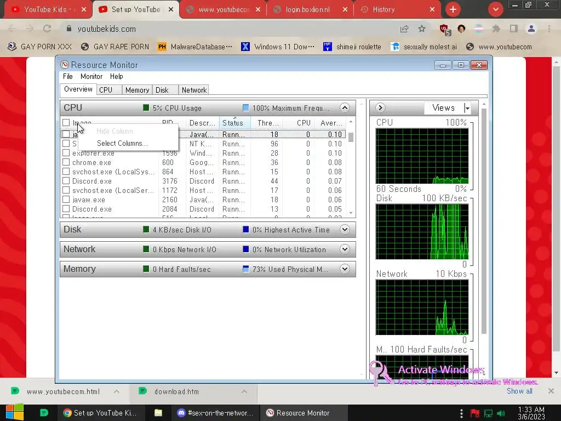Check the Image column header checkbox
This screenshot has width=561, height=421.
[66, 123]
